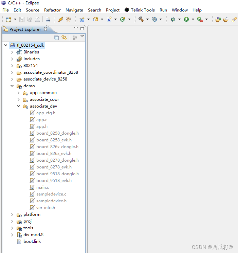238x253 pixels.
Task: Expand the platform folder
Action: point(12,214)
